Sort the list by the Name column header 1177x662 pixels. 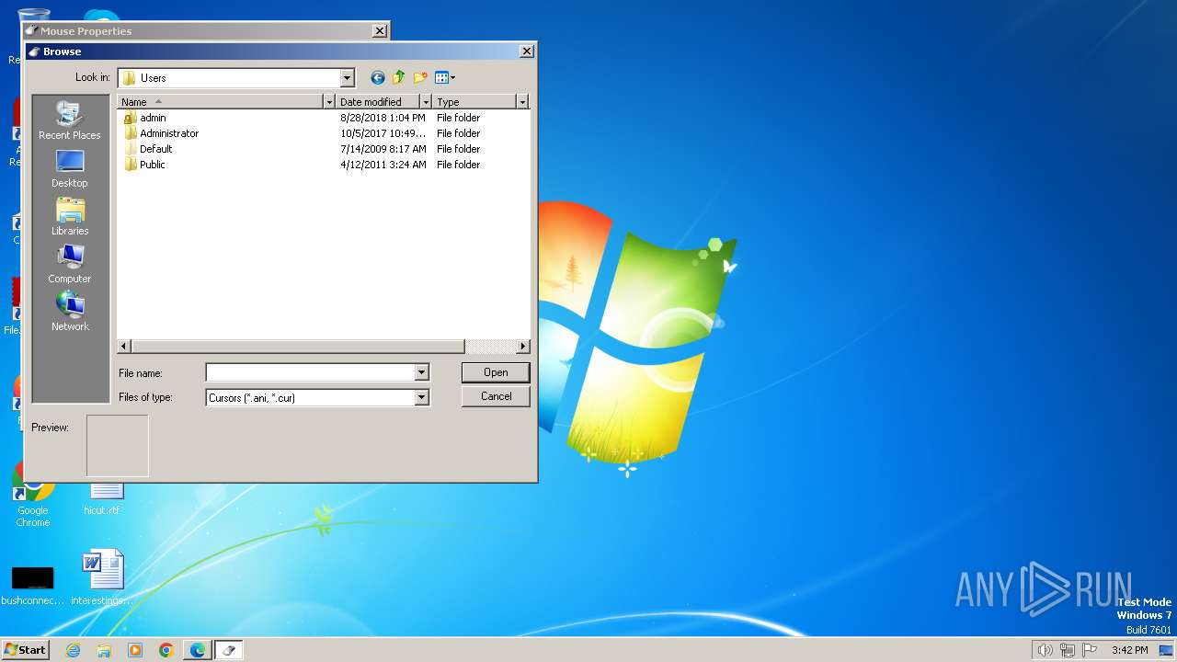[x=221, y=101]
